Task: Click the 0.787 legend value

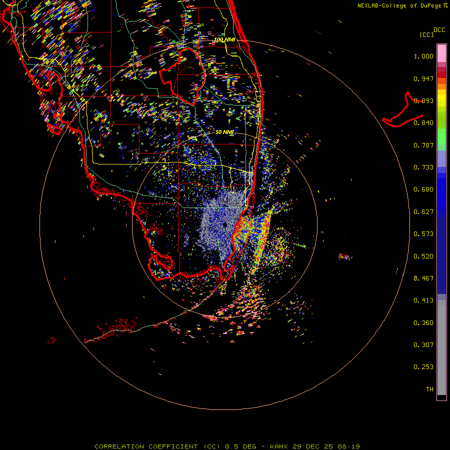Action: 423,145
